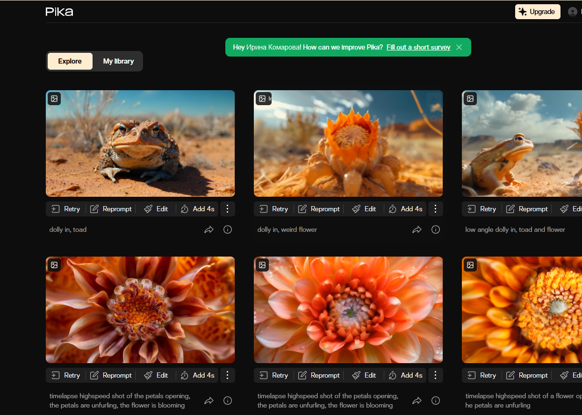The height and width of the screenshot is (415, 582).
Task: Share the 'dolly in, weird flower' video
Action: coord(417,229)
